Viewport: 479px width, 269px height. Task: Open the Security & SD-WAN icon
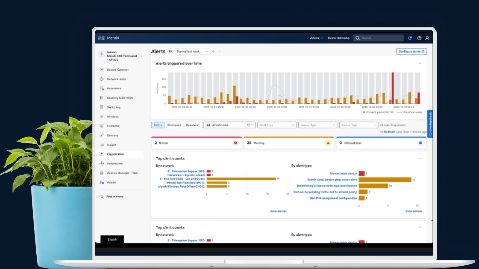tap(102, 98)
